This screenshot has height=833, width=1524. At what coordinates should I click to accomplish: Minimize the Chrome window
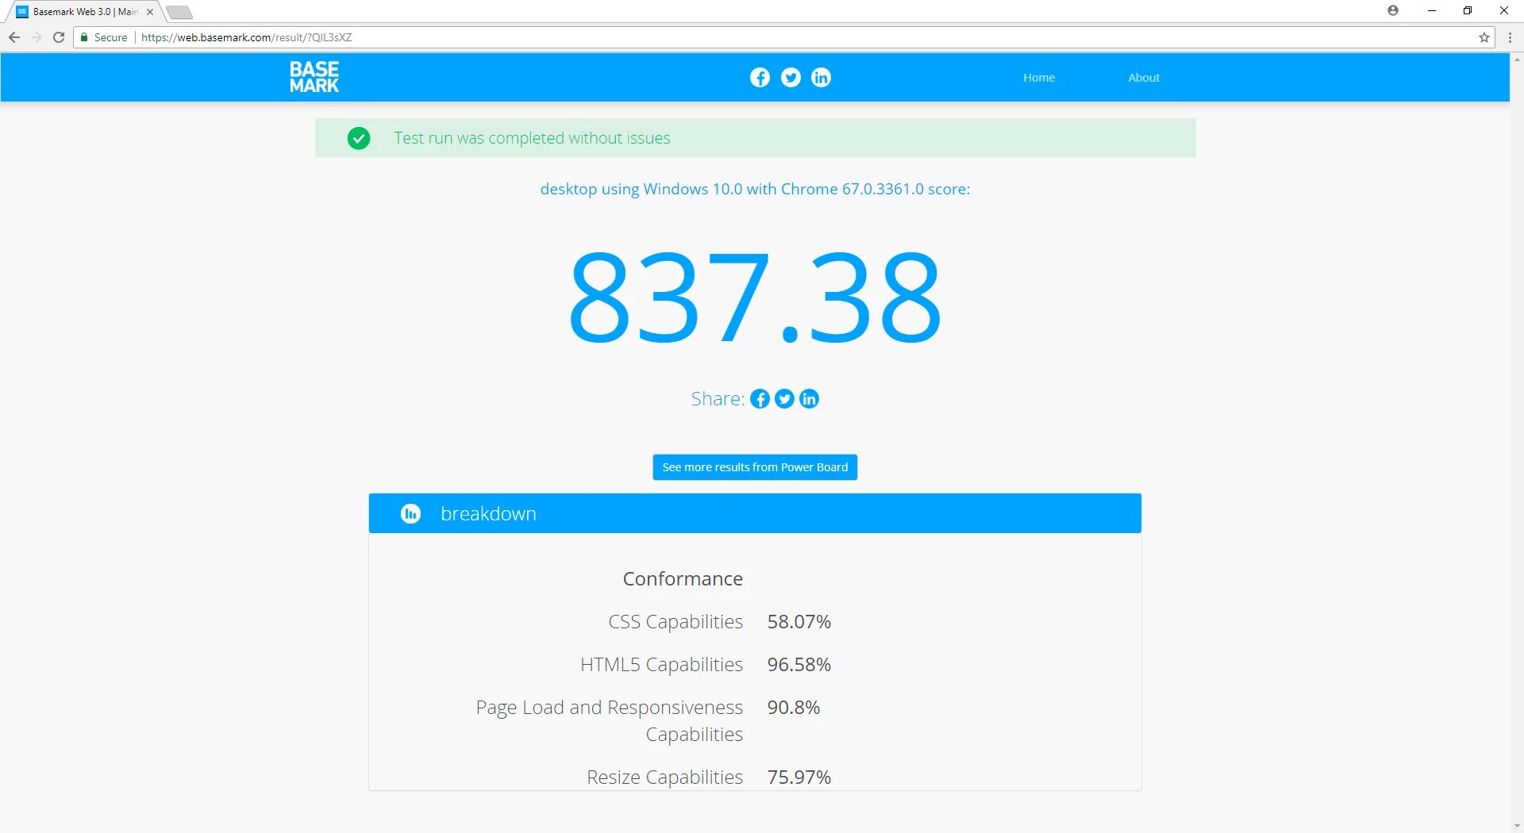click(1431, 10)
